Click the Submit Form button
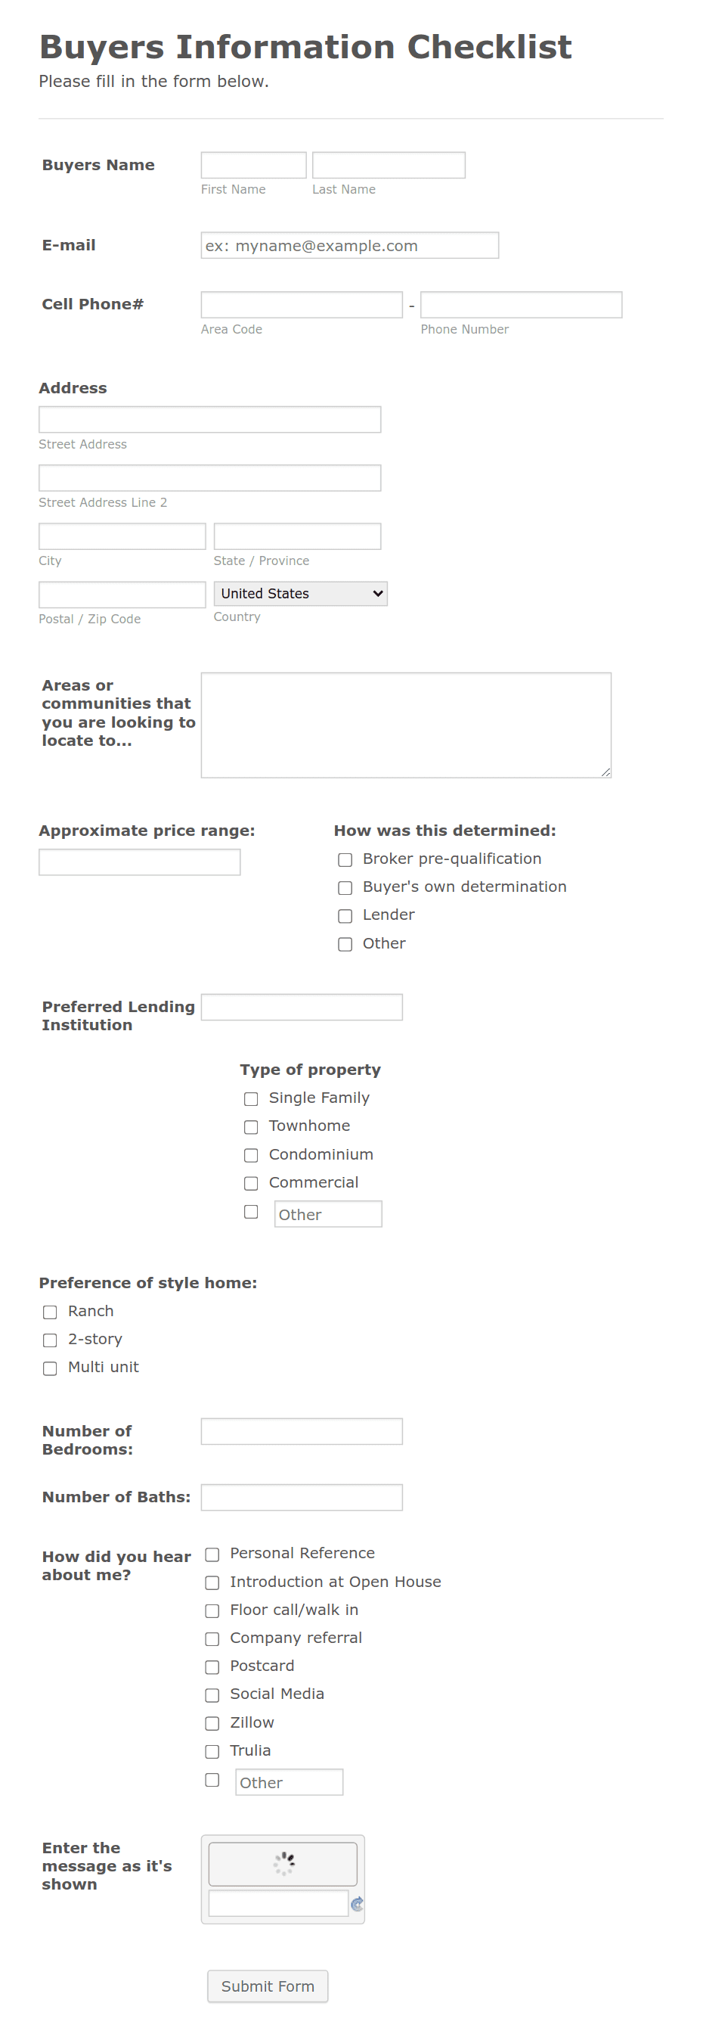Screen dimensions: 703x2028 (x=268, y=1986)
